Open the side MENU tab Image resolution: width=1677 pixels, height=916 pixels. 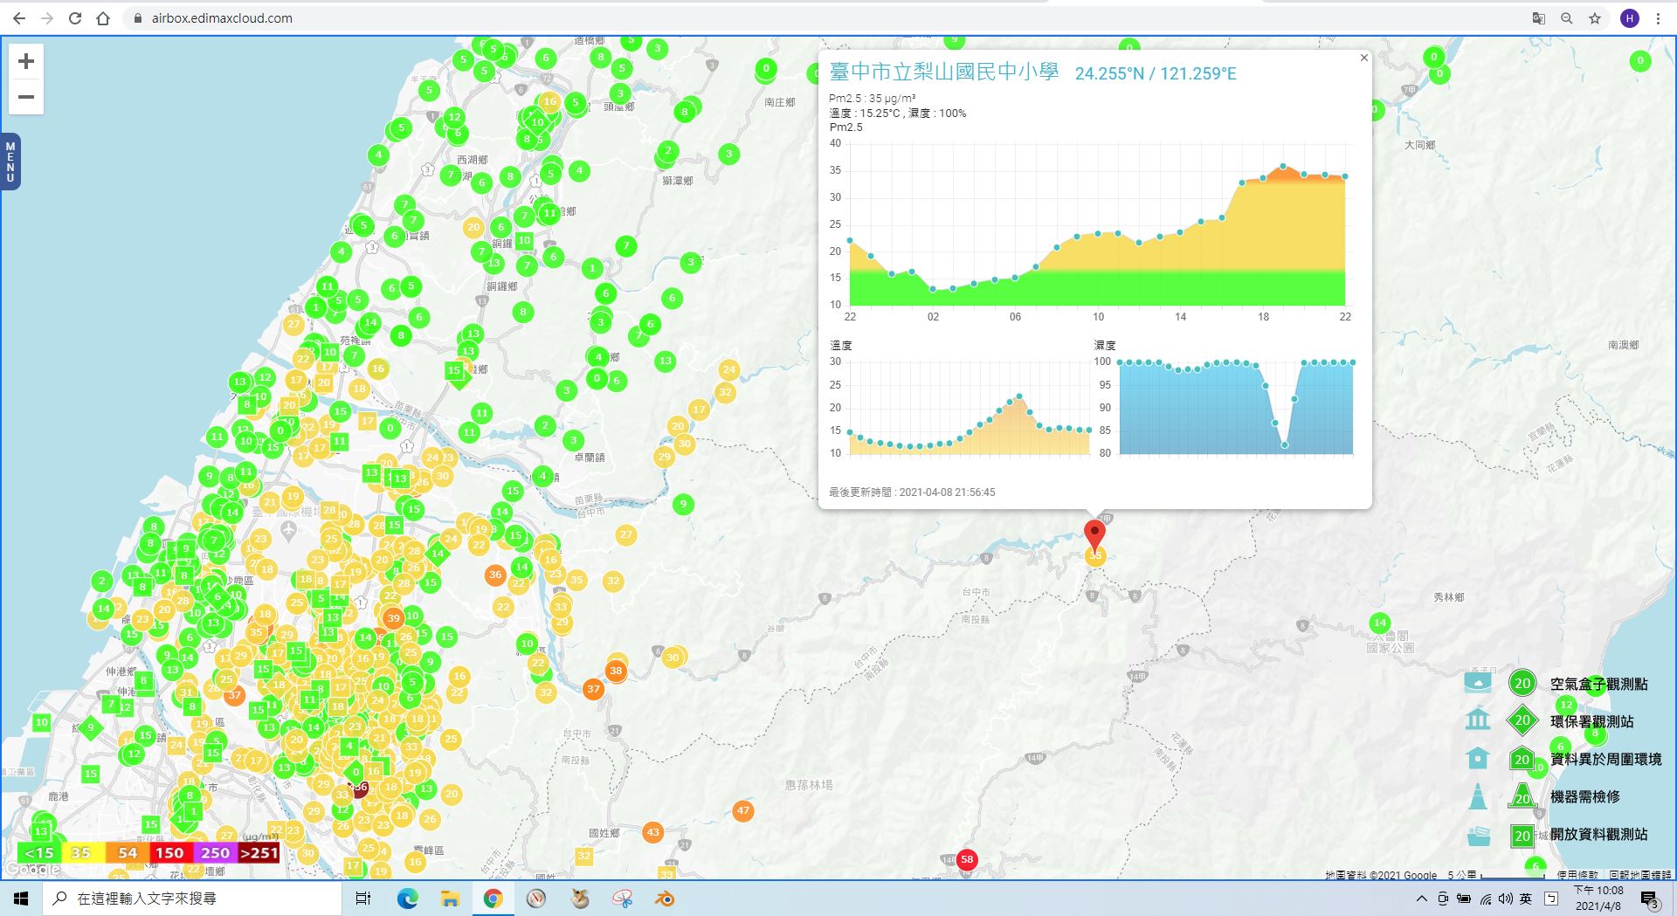10,162
